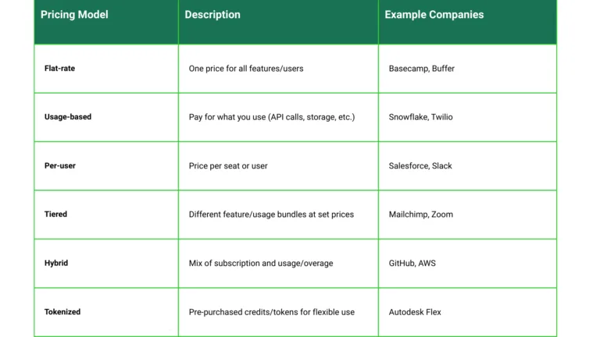
Task: Click the 'Autodesk Flex' cell
Action: [415, 312]
